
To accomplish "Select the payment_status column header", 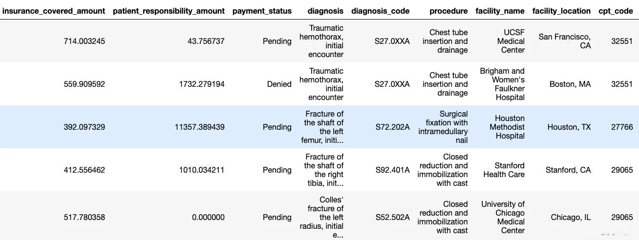I will 262,11.
